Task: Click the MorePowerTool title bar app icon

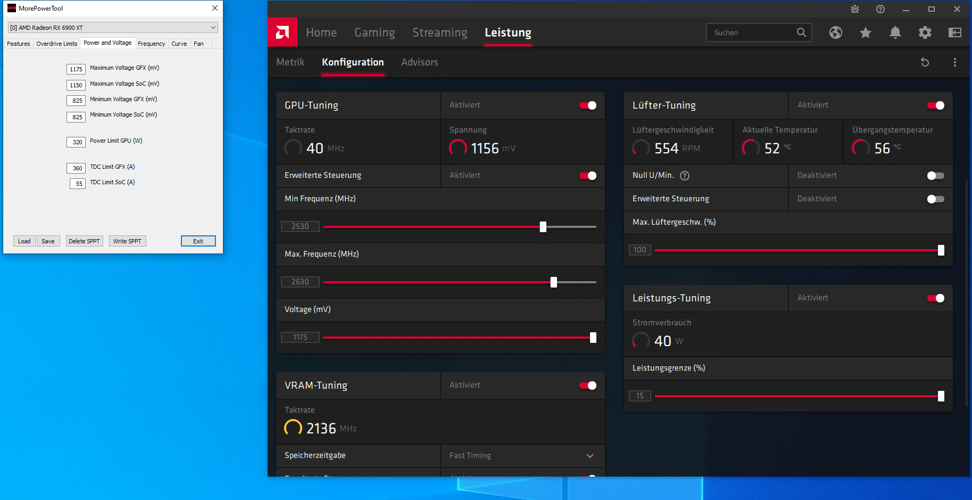Action: (x=12, y=8)
